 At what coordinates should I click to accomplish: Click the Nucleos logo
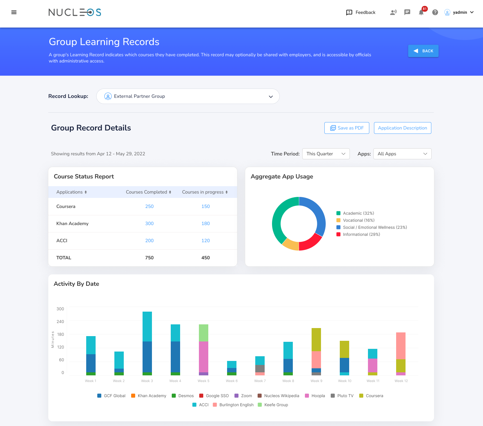click(75, 12)
